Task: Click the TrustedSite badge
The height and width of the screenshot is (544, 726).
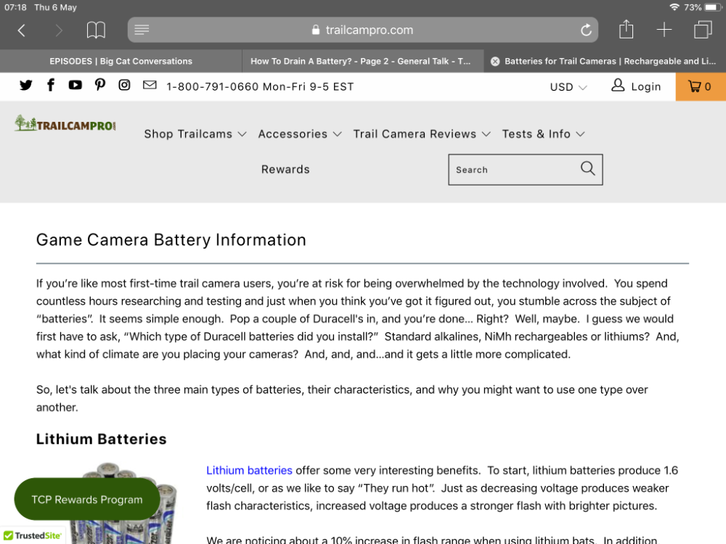Action: coord(33,536)
